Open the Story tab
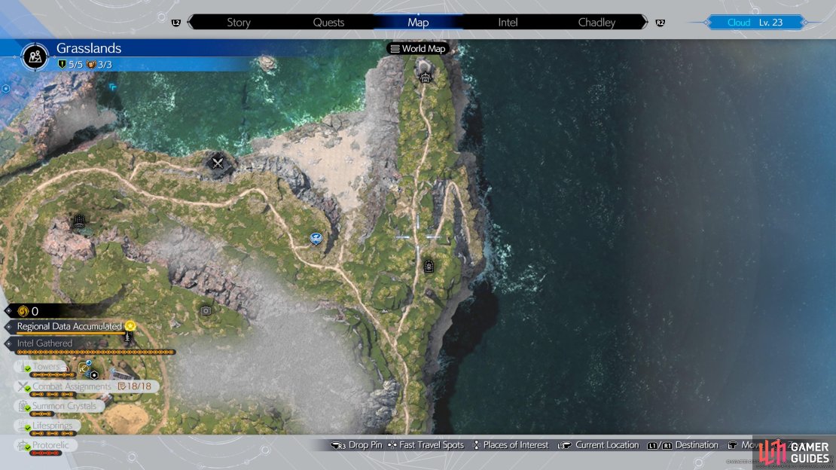The width and height of the screenshot is (836, 470). [238, 23]
